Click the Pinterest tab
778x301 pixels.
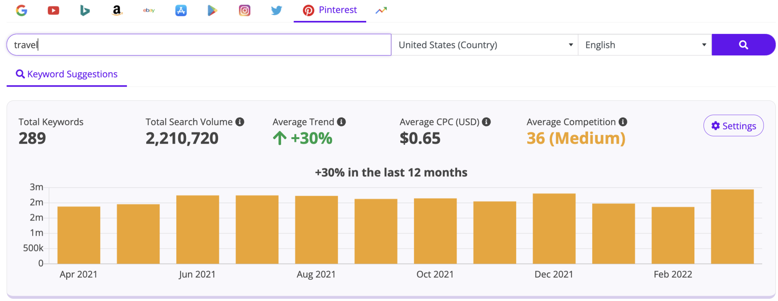click(x=330, y=10)
